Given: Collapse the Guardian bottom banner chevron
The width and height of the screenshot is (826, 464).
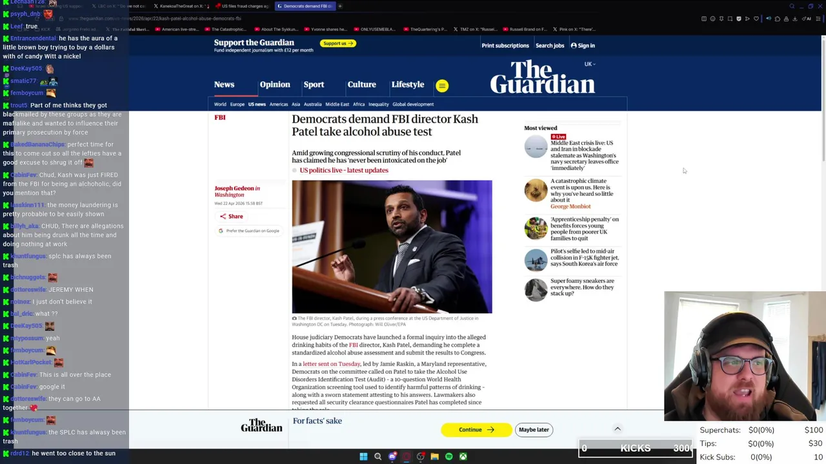Looking at the screenshot, I should pos(618,429).
